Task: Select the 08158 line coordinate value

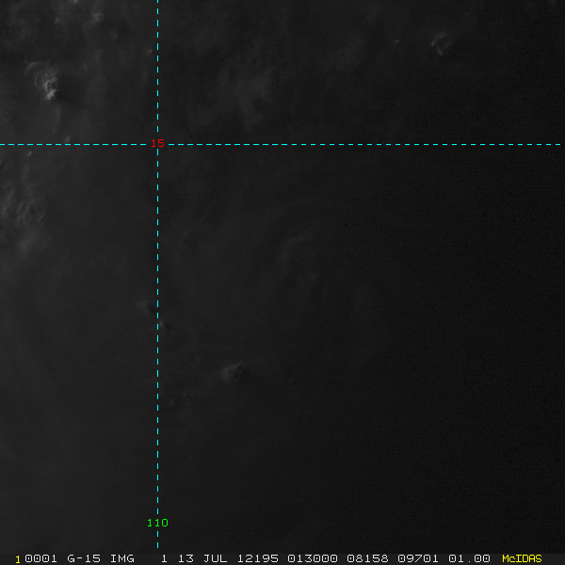Action: pyautogui.click(x=367, y=558)
